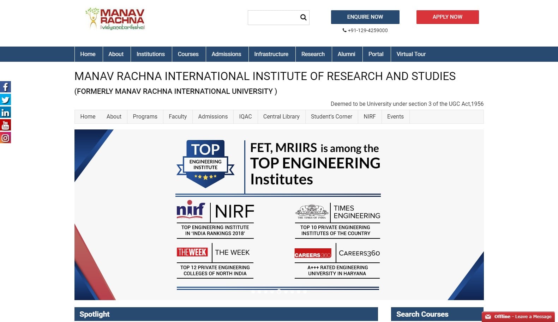Select the IQAC sub-navigation item

(245, 116)
